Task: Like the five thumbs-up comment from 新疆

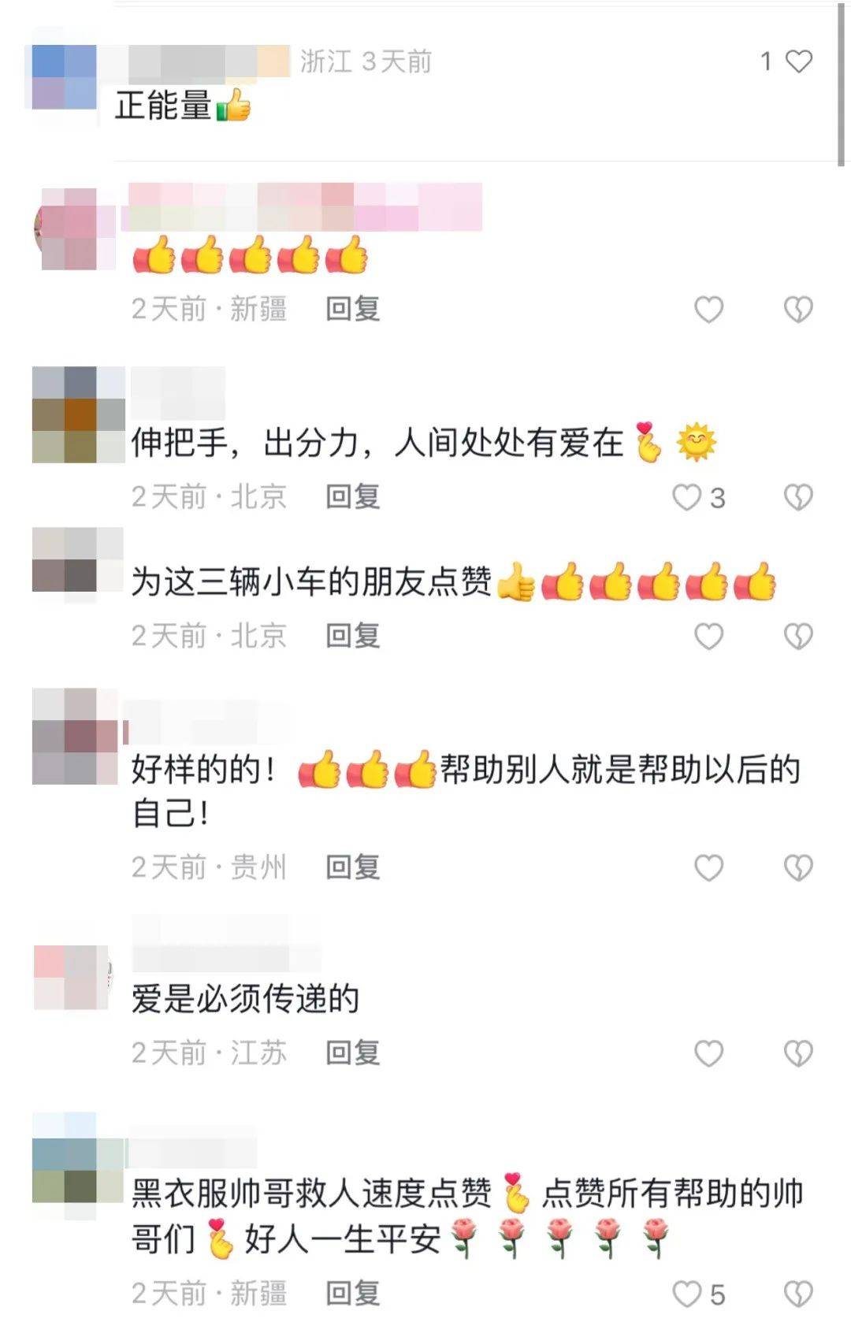Action: coord(708,310)
